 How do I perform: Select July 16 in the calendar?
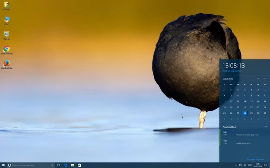tap(258, 101)
